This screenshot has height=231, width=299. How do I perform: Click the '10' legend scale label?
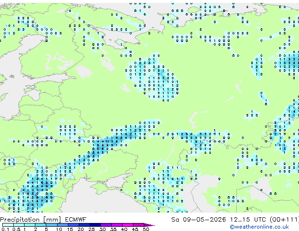click(x=59, y=229)
